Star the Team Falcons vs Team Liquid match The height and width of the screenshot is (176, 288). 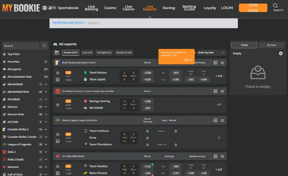58,73
